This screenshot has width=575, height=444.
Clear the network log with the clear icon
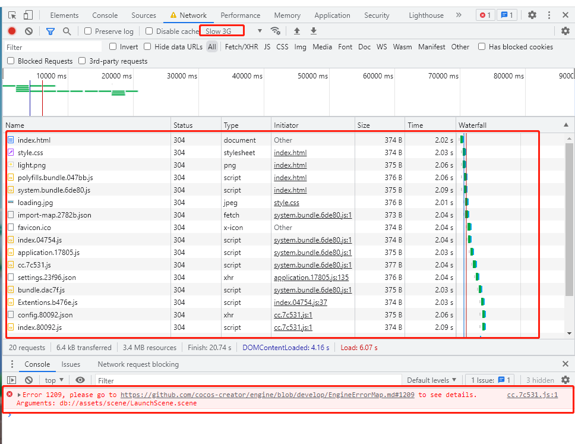(29, 31)
